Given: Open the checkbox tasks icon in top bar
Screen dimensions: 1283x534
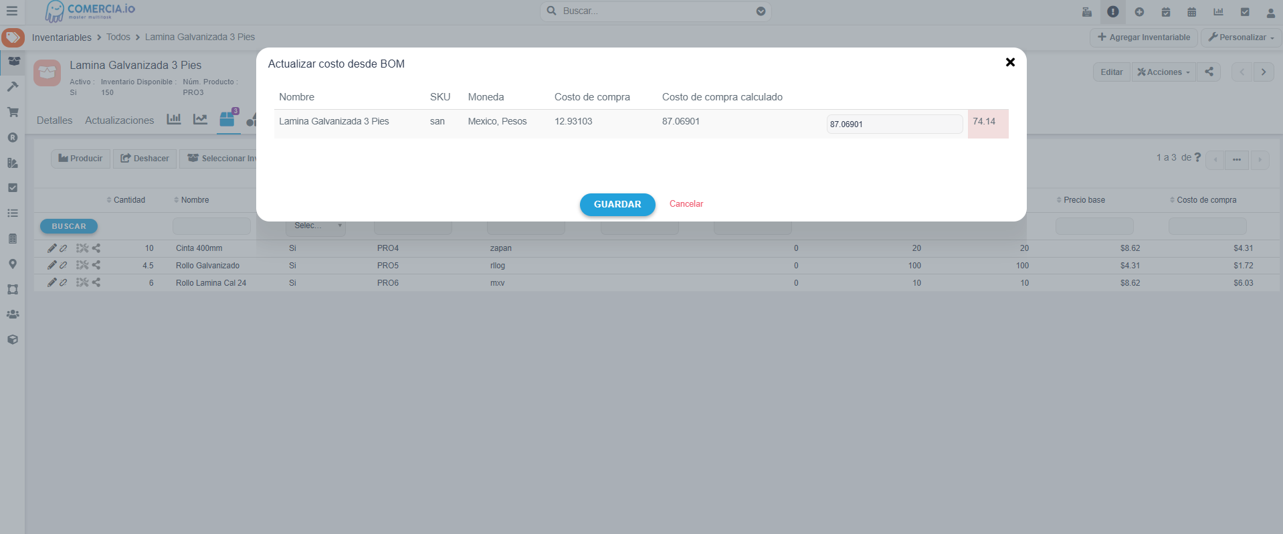Looking at the screenshot, I should coord(1245,12).
